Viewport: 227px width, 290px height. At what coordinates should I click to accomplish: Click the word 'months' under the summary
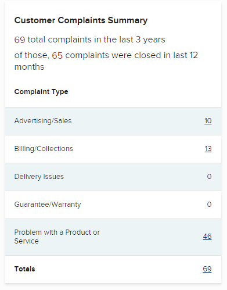point(29,67)
